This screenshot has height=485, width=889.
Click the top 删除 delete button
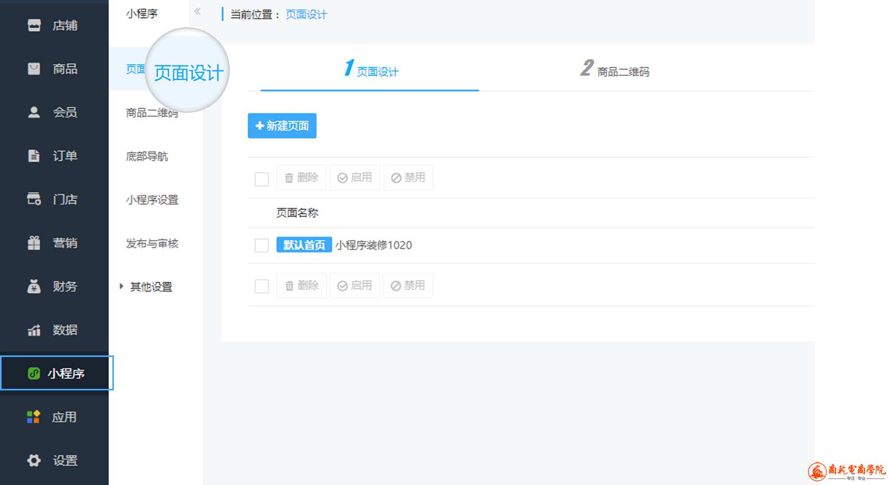(302, 178)
